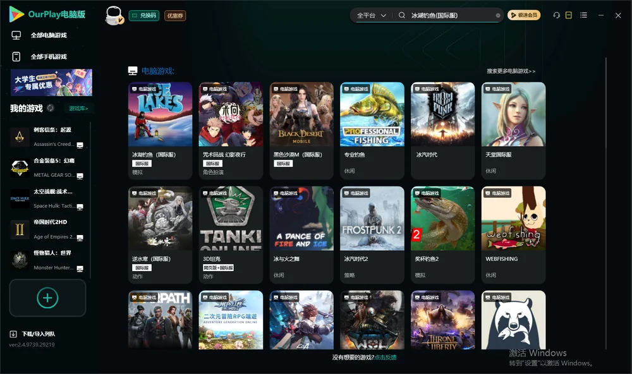This screenshot has height=374, width=632.
Task: Click 国际服 tag under 冰湖钓鱼
Action: click(x=142, y=164)
